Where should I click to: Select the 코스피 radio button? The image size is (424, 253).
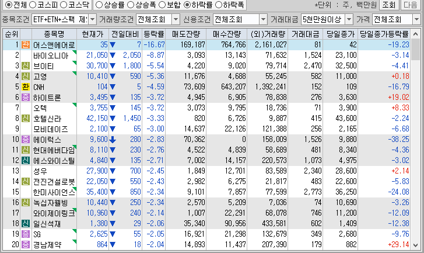pos(33,5)
